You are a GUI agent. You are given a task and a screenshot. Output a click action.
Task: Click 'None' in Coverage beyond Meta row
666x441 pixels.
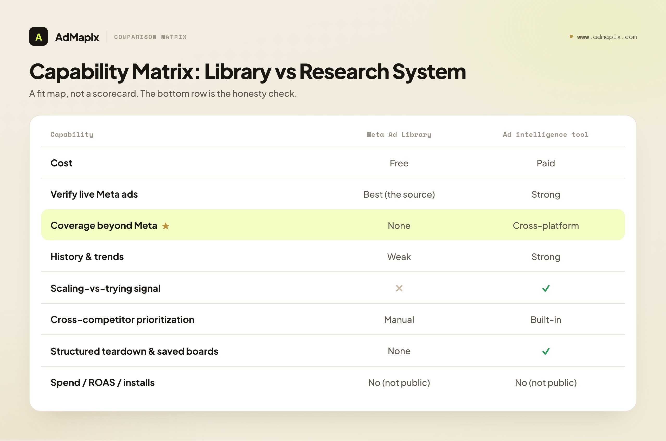(399, 226)
